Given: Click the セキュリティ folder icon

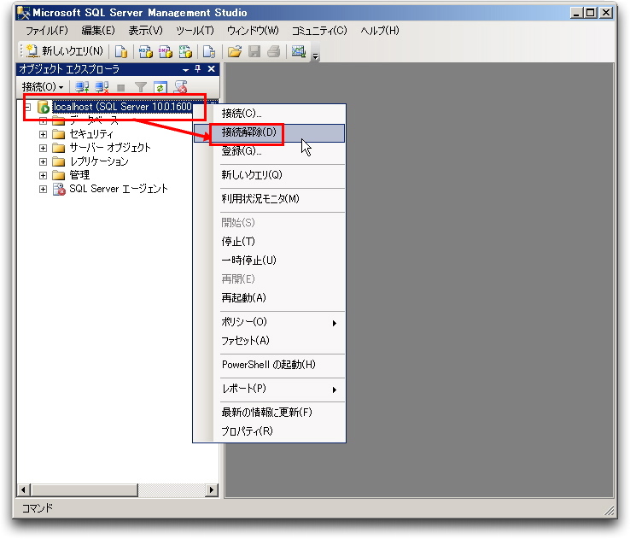Looking at the screenshot, I should 59,134.
